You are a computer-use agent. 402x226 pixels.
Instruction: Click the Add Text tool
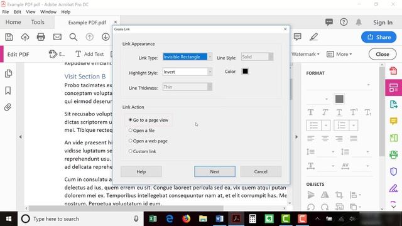89,54
